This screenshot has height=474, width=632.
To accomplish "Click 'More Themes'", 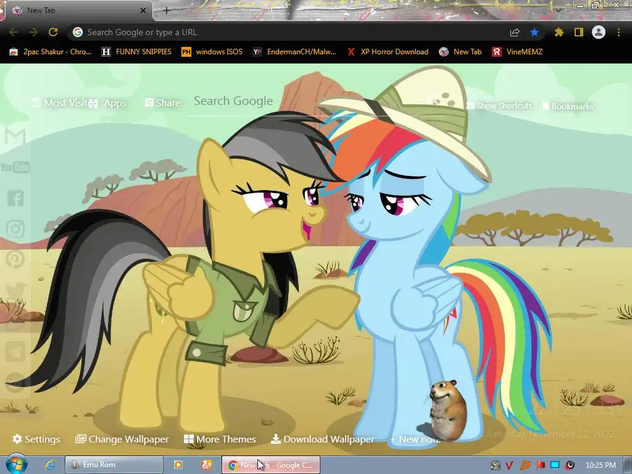I will (x=220, y=439).
